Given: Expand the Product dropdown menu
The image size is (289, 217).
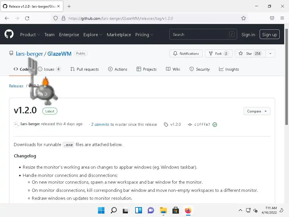Looking at the screenshot, I should point(30,34).
